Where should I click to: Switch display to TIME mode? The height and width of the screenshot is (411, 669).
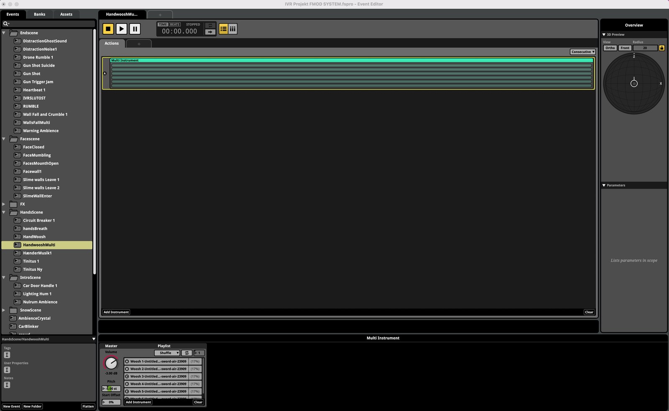pyautogui.click(x=163, y=25)
